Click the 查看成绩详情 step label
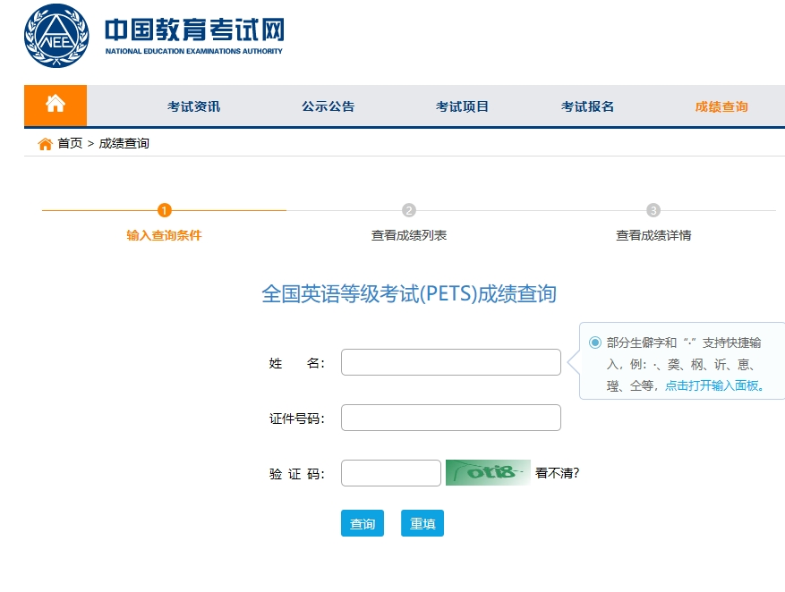Image resolution: width=785 pixels, height=592 pixels. click(x=653, y=235)
